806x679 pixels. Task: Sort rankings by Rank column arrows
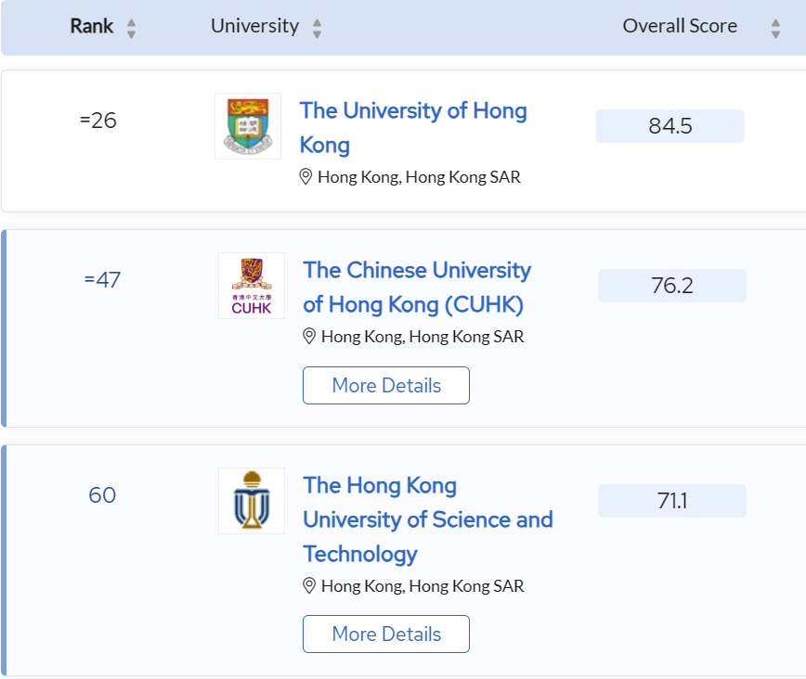(x=132, y=29)
